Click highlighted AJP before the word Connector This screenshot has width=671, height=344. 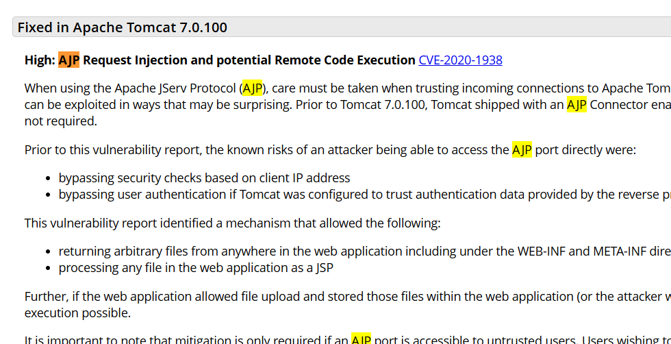coord(577,105)
